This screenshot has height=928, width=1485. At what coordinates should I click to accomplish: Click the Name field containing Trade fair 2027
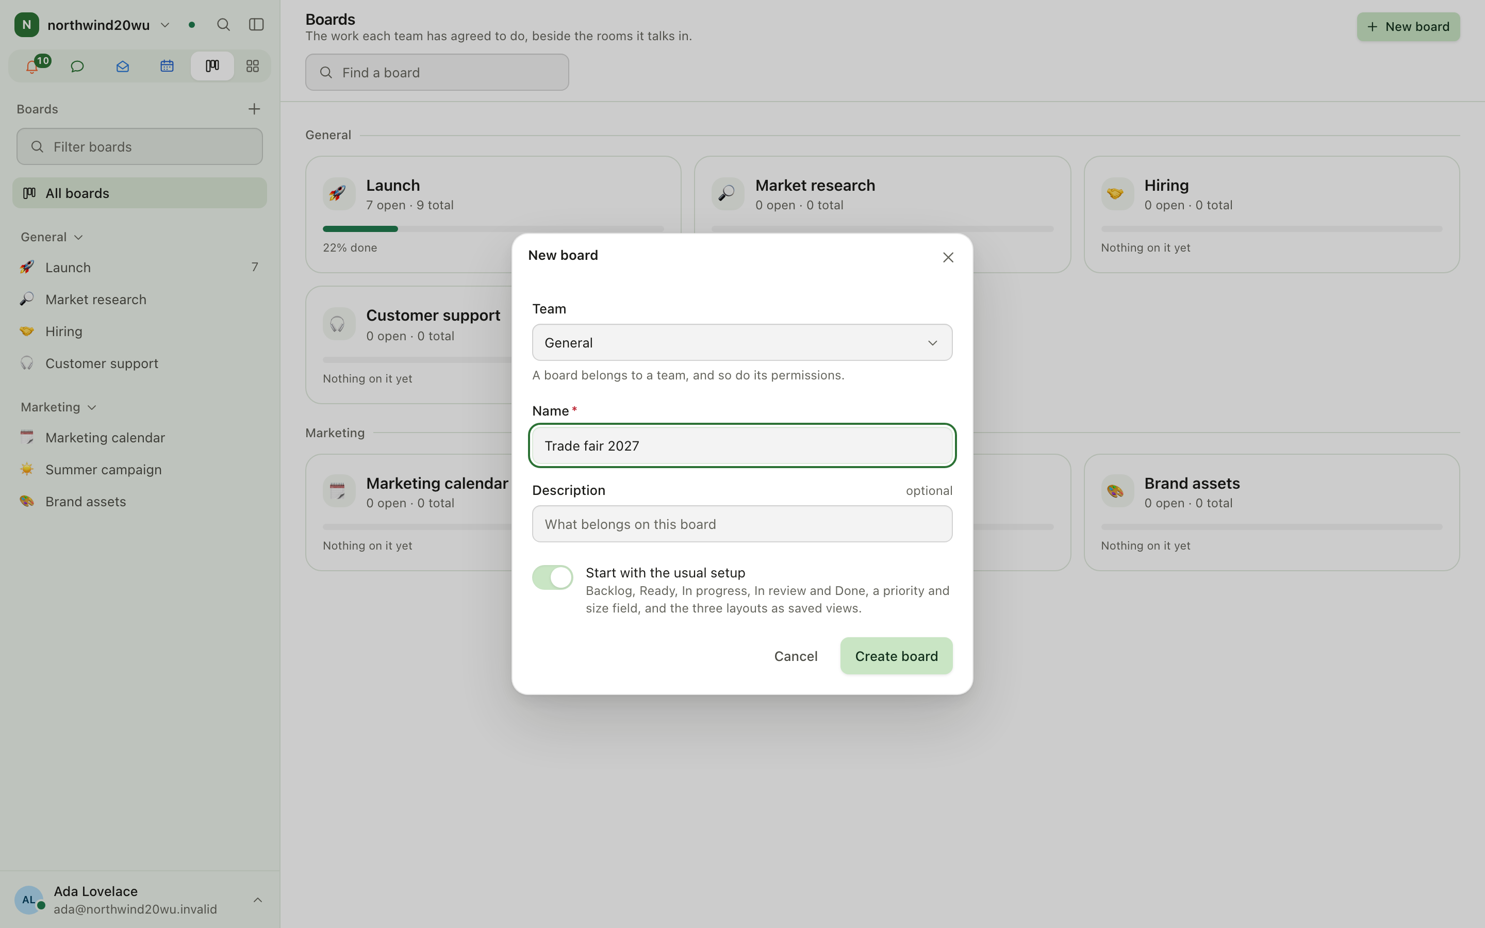742,445
